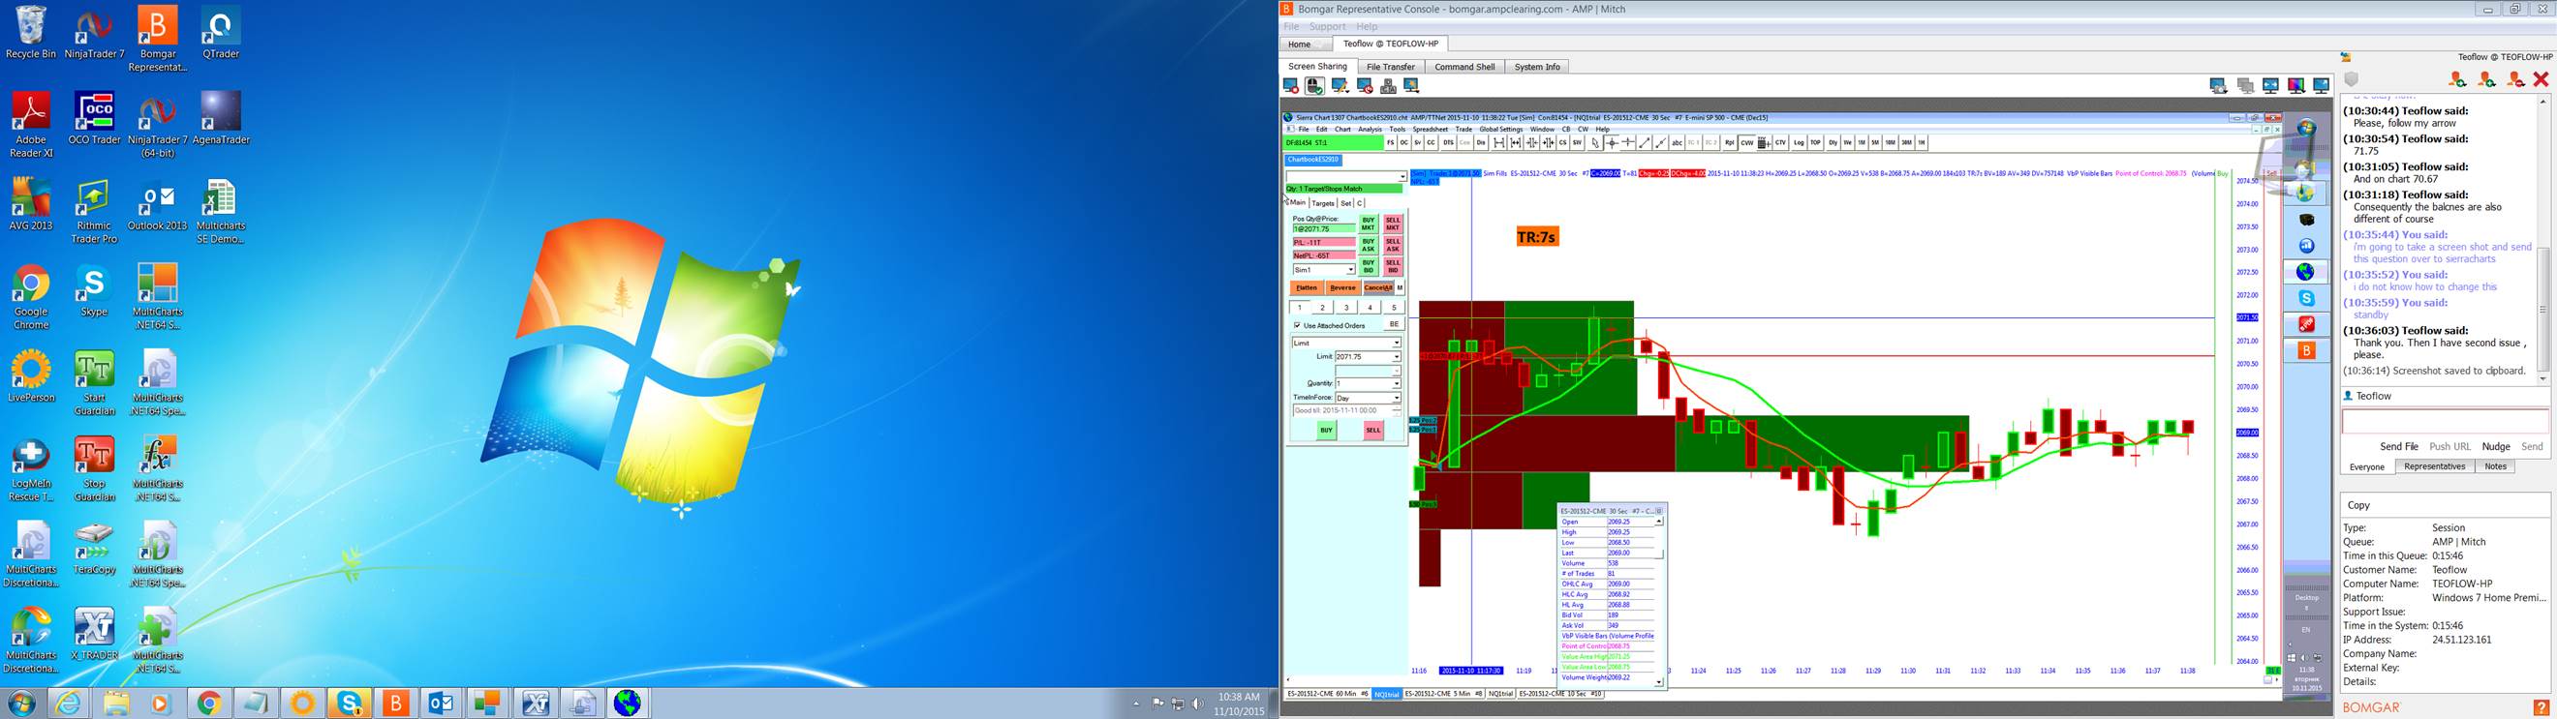
Task: Click Send File below chat box
Action: 2398,446
